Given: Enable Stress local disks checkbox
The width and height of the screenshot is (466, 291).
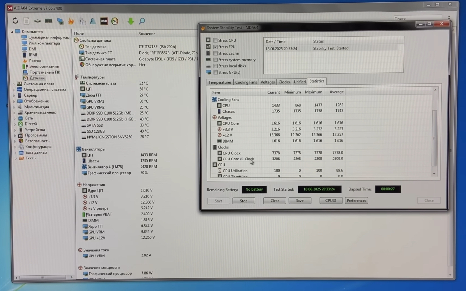Looking at the screenshot, I should click(215, 66).
